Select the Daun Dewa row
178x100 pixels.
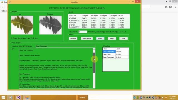pos(116,54)
